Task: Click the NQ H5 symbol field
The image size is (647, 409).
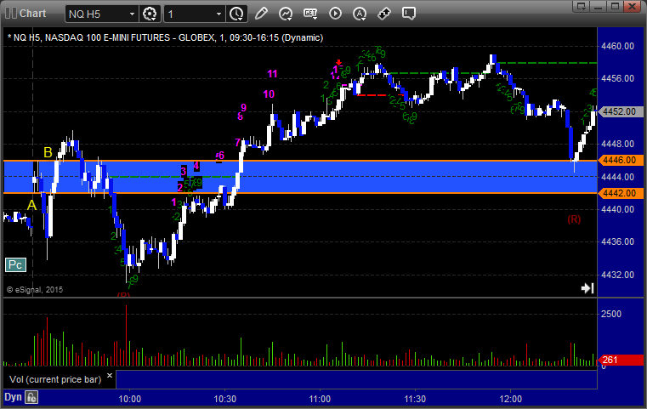Action: tap(97, 14)
